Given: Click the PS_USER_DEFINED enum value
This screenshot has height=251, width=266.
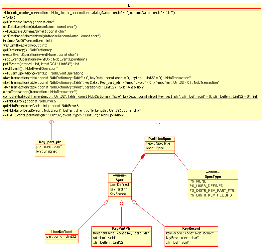Looking at the screenshot, I should coord(206,186).
